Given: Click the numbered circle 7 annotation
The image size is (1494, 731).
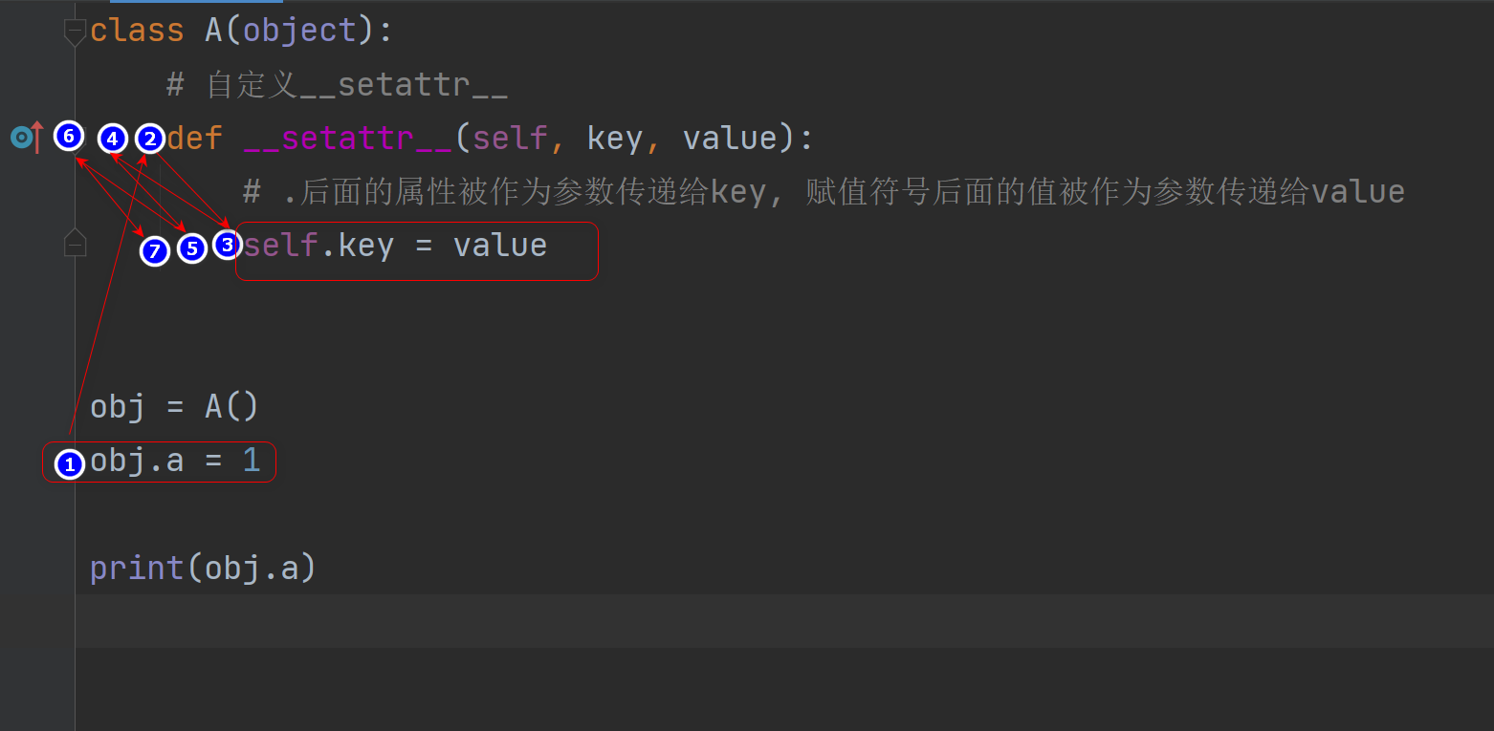Looking at the screenshot, I should pyautogui.click(x=155, y=251).
